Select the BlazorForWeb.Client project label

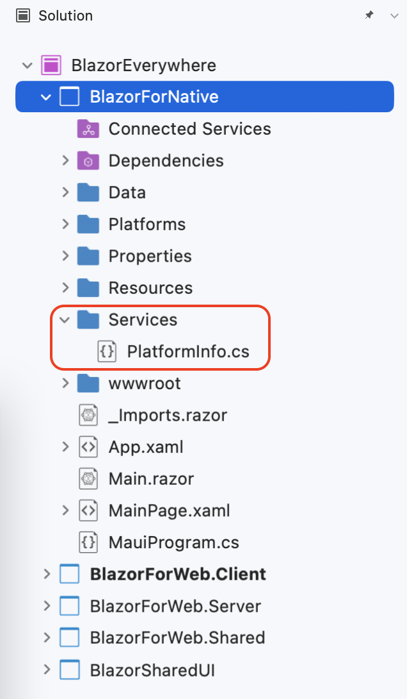point(178,574)
